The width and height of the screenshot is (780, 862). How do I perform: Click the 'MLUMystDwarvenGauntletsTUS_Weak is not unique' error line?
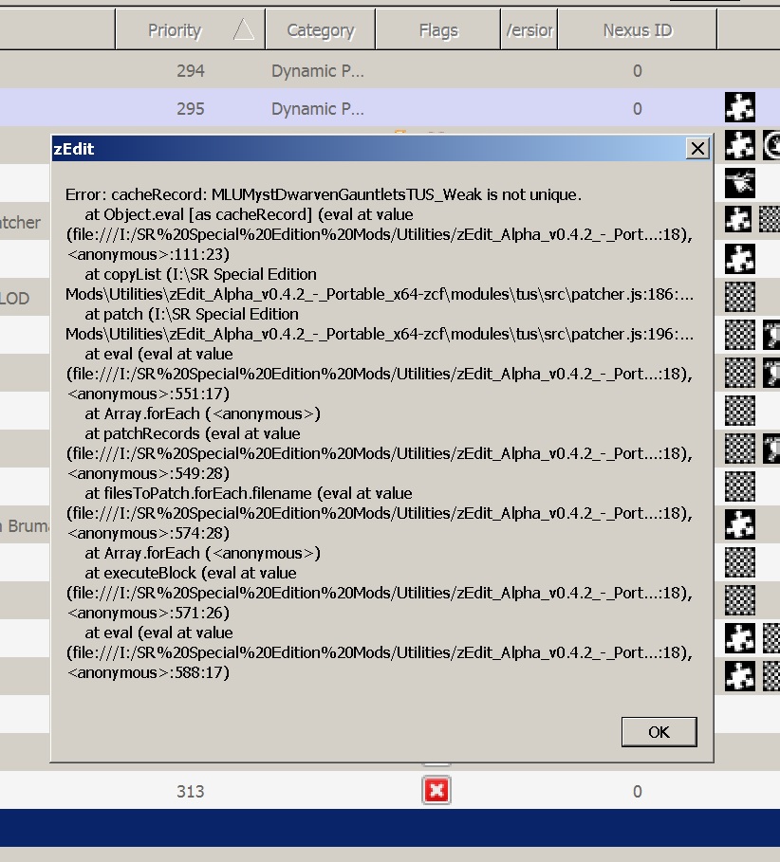pos(324,194)
